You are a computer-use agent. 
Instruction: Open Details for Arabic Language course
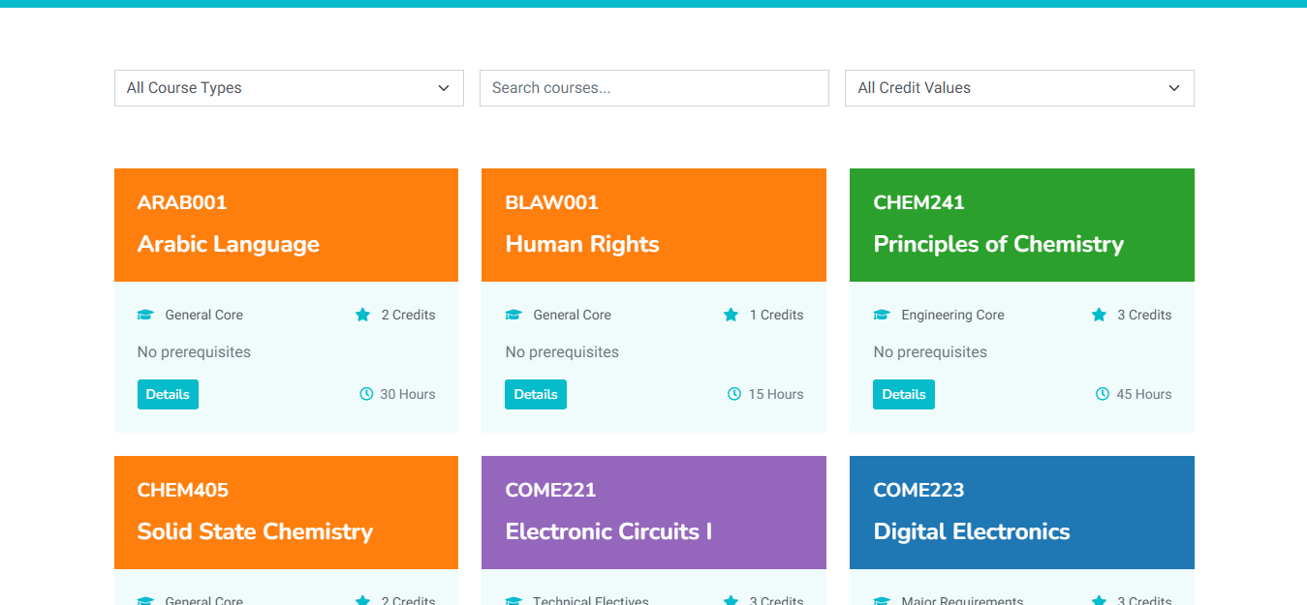168,394
